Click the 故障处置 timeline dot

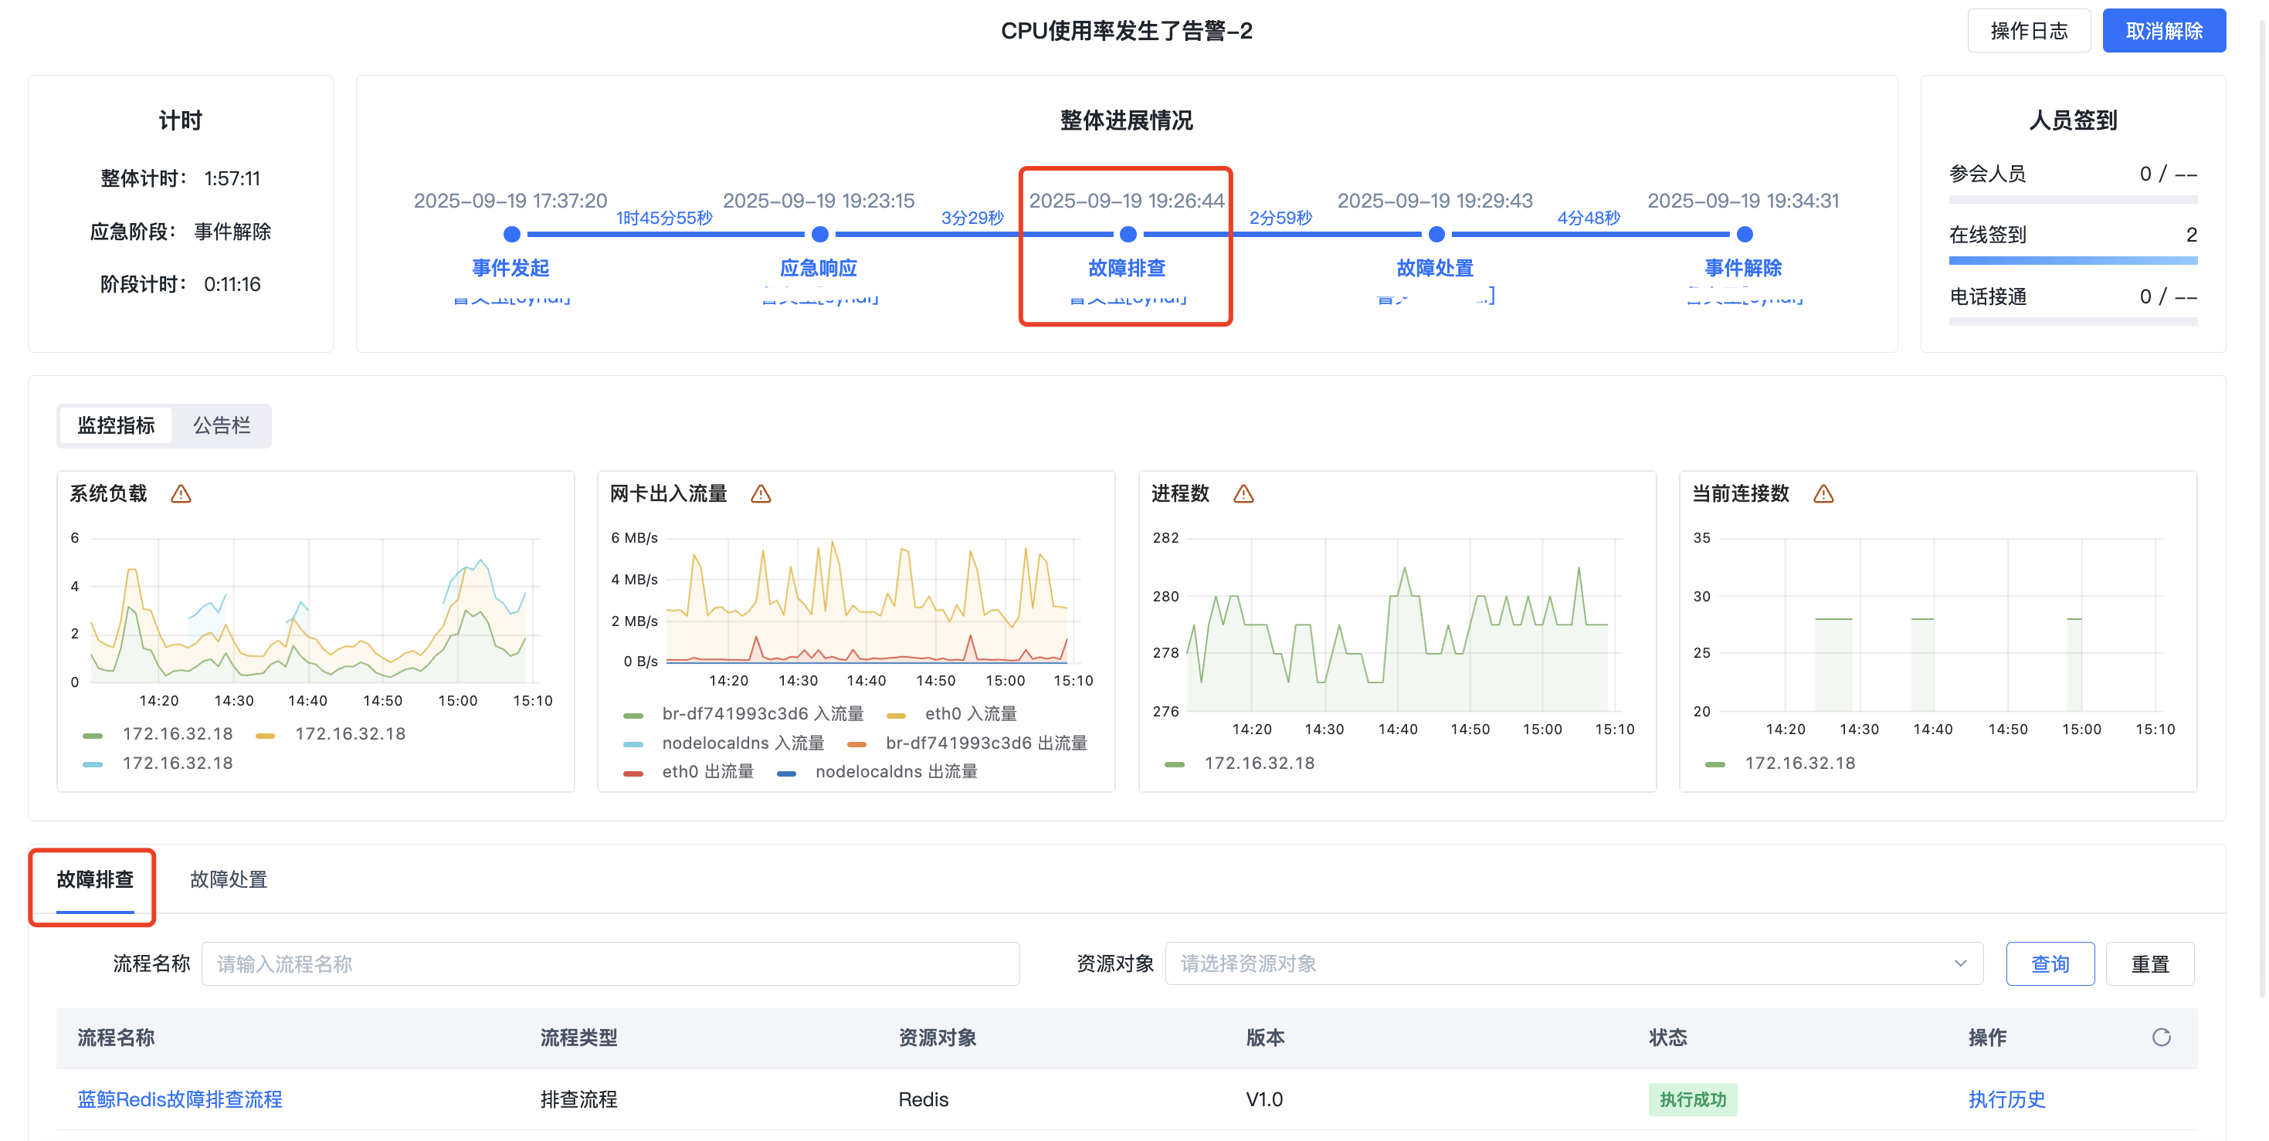tap(1436, 234)
